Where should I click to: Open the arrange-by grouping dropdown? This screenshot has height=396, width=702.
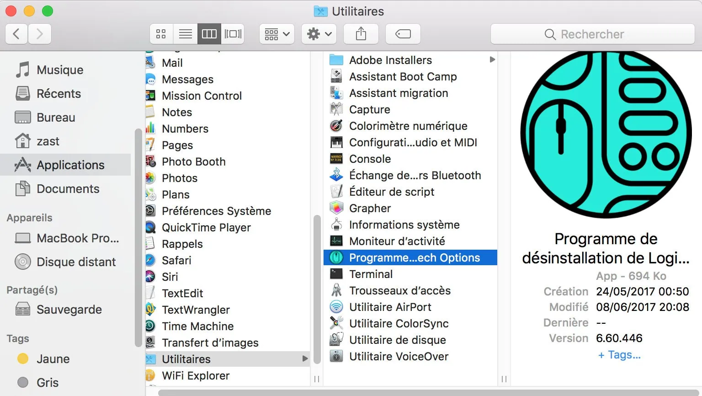(x=277, y=34)
